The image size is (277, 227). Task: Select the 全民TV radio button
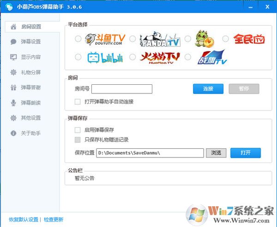(226, 39)
